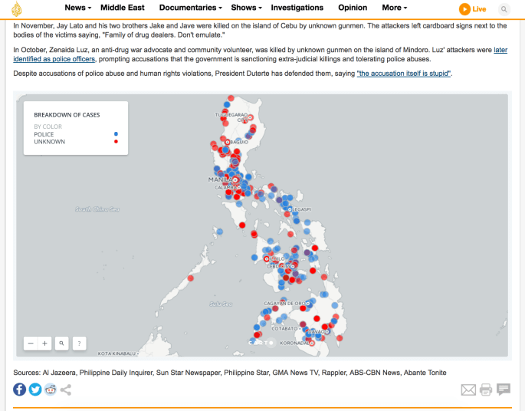
Task: Expand the More dropdown menu
Action: coord(395,8)
